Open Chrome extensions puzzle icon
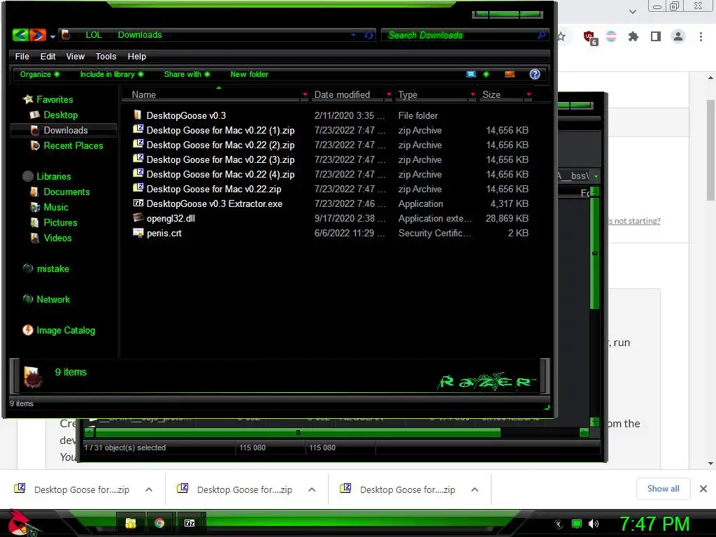The height and width of the screenshot is (537, 716). [633, 36]
